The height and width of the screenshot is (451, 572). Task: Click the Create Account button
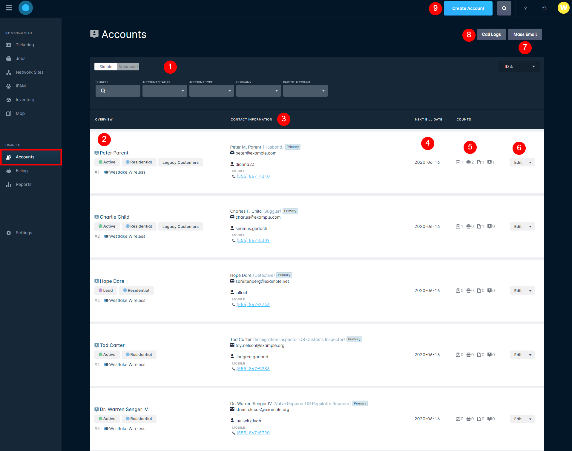tap(468, 8)
